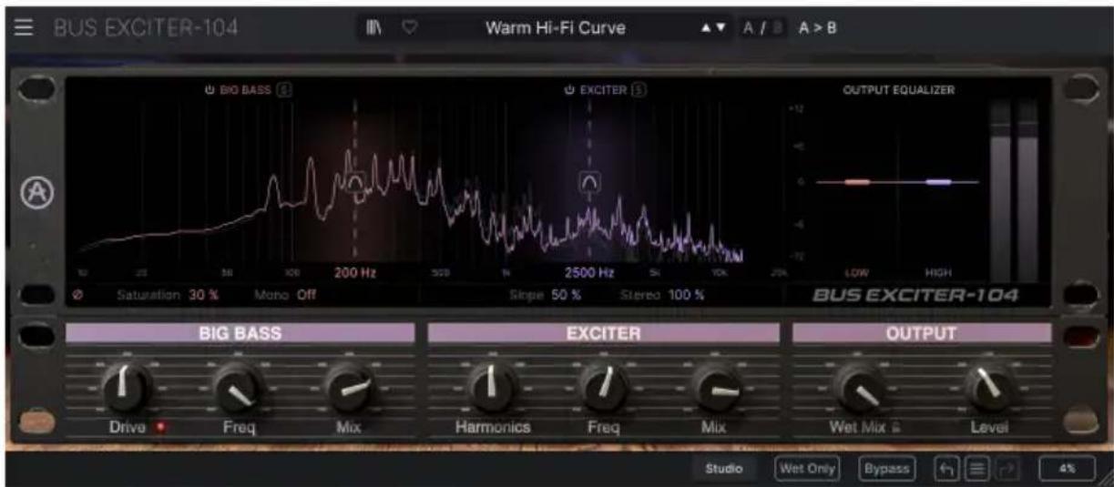
Task: Click the 2500 Hz frequency label
Action: coord(589,272)
